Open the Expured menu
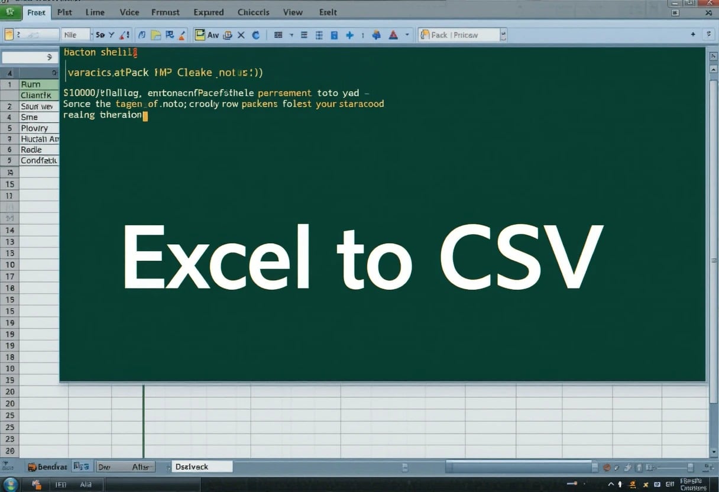Image resolution: width=719 pixels, height=492 pixels. click(208, 12)
